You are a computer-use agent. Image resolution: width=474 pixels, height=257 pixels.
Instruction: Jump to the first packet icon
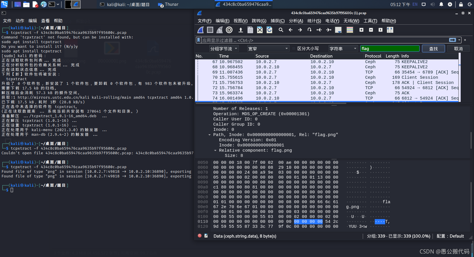coord(319,30)
